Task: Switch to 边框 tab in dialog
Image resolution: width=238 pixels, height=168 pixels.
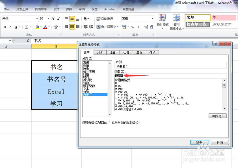Action: click(126, 53)
